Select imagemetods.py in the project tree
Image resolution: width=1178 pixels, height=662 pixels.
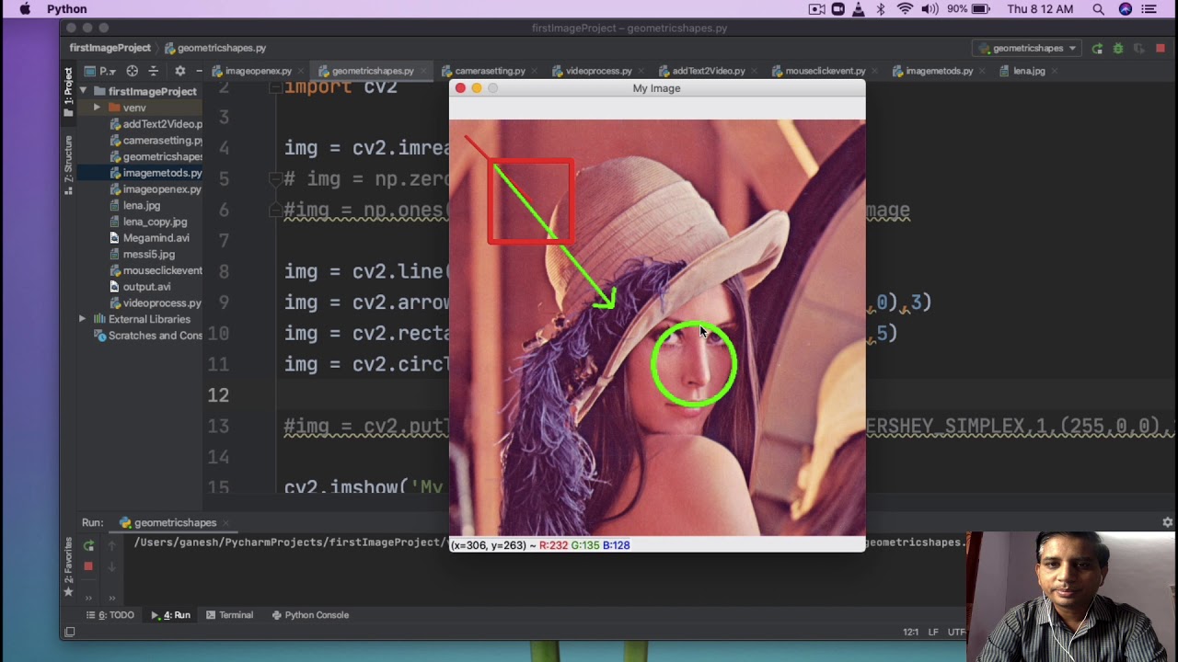pos(156,173)
